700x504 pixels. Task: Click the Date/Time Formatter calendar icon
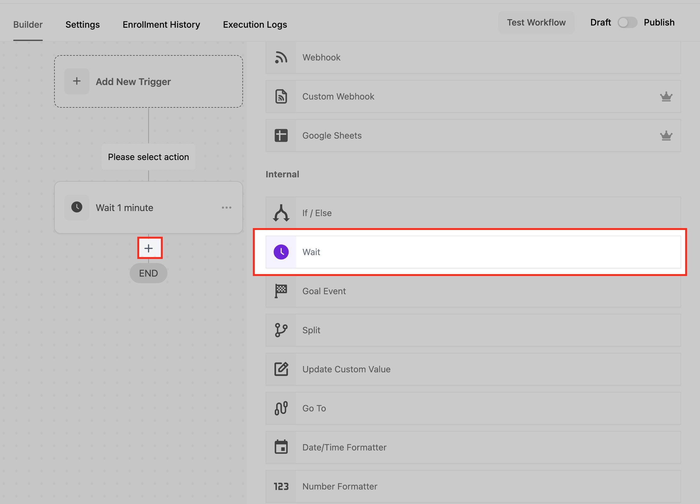[281, 447]
